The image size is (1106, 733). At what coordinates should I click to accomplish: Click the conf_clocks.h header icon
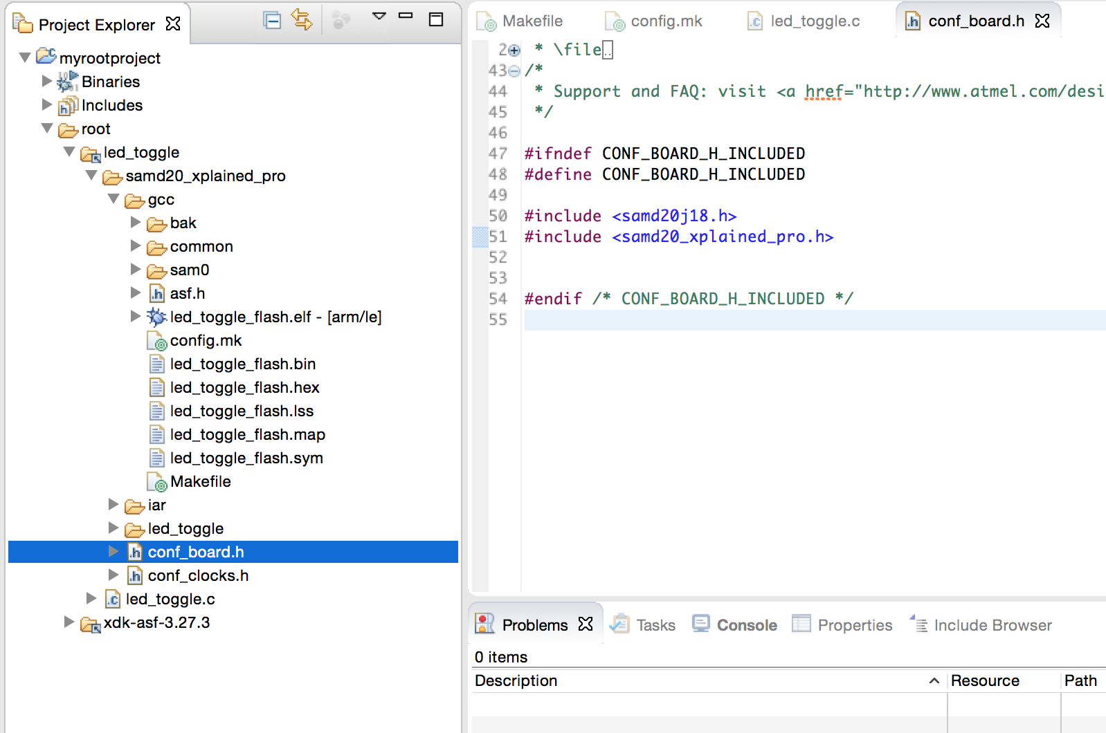[x=135, y=575]
